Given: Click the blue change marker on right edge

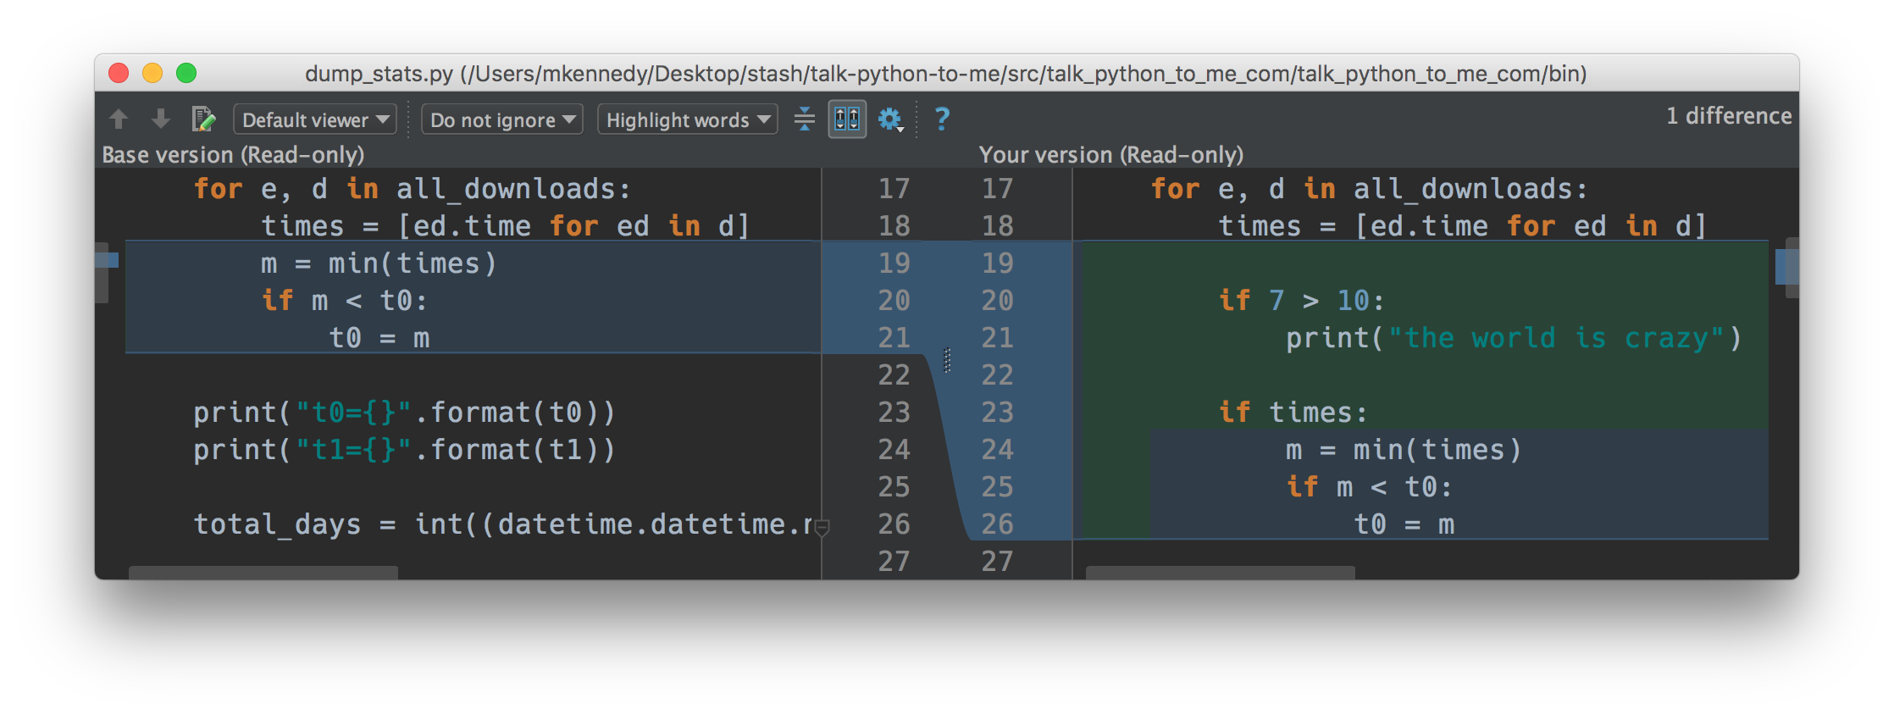Looking at the screenshot, I should pos(1786,267).
